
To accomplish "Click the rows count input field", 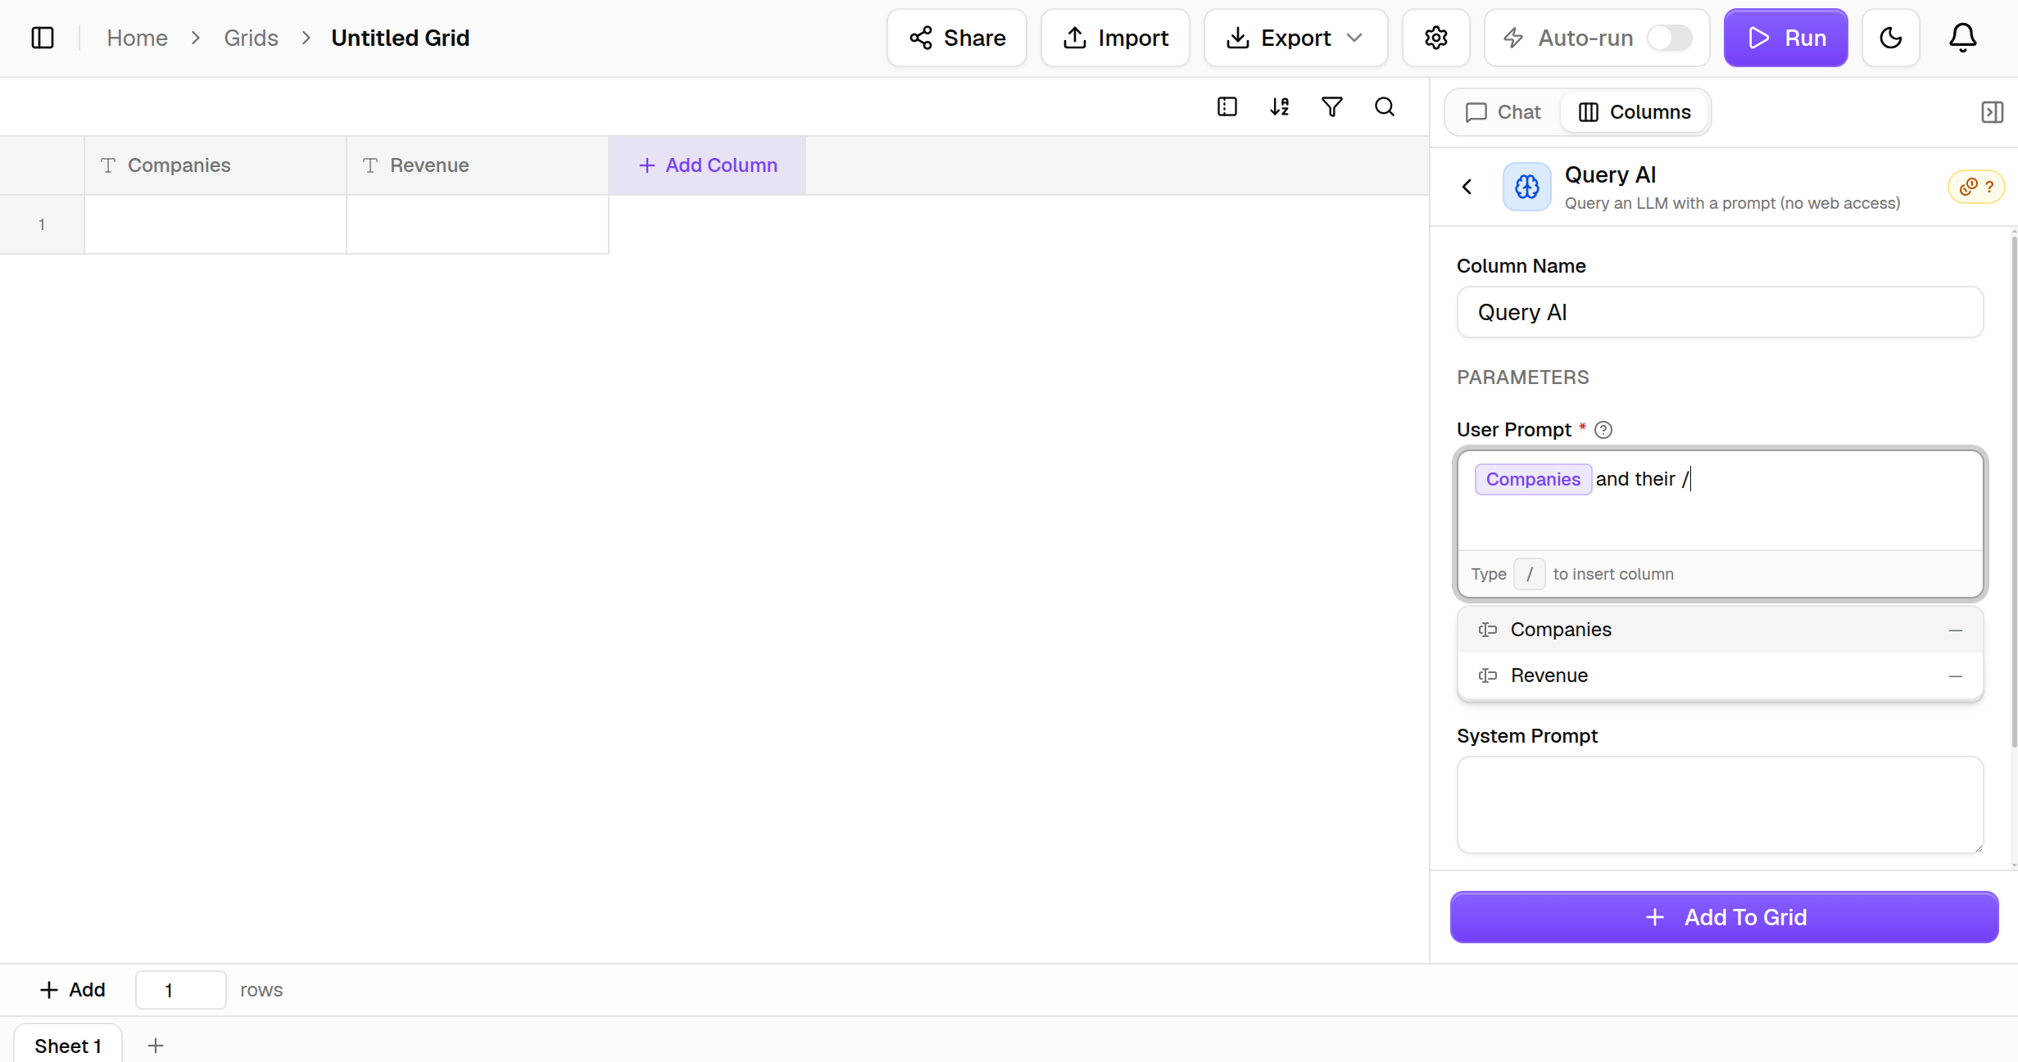I will click(x=181, y=990).
